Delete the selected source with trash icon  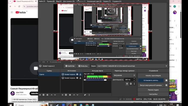point(66,95)
